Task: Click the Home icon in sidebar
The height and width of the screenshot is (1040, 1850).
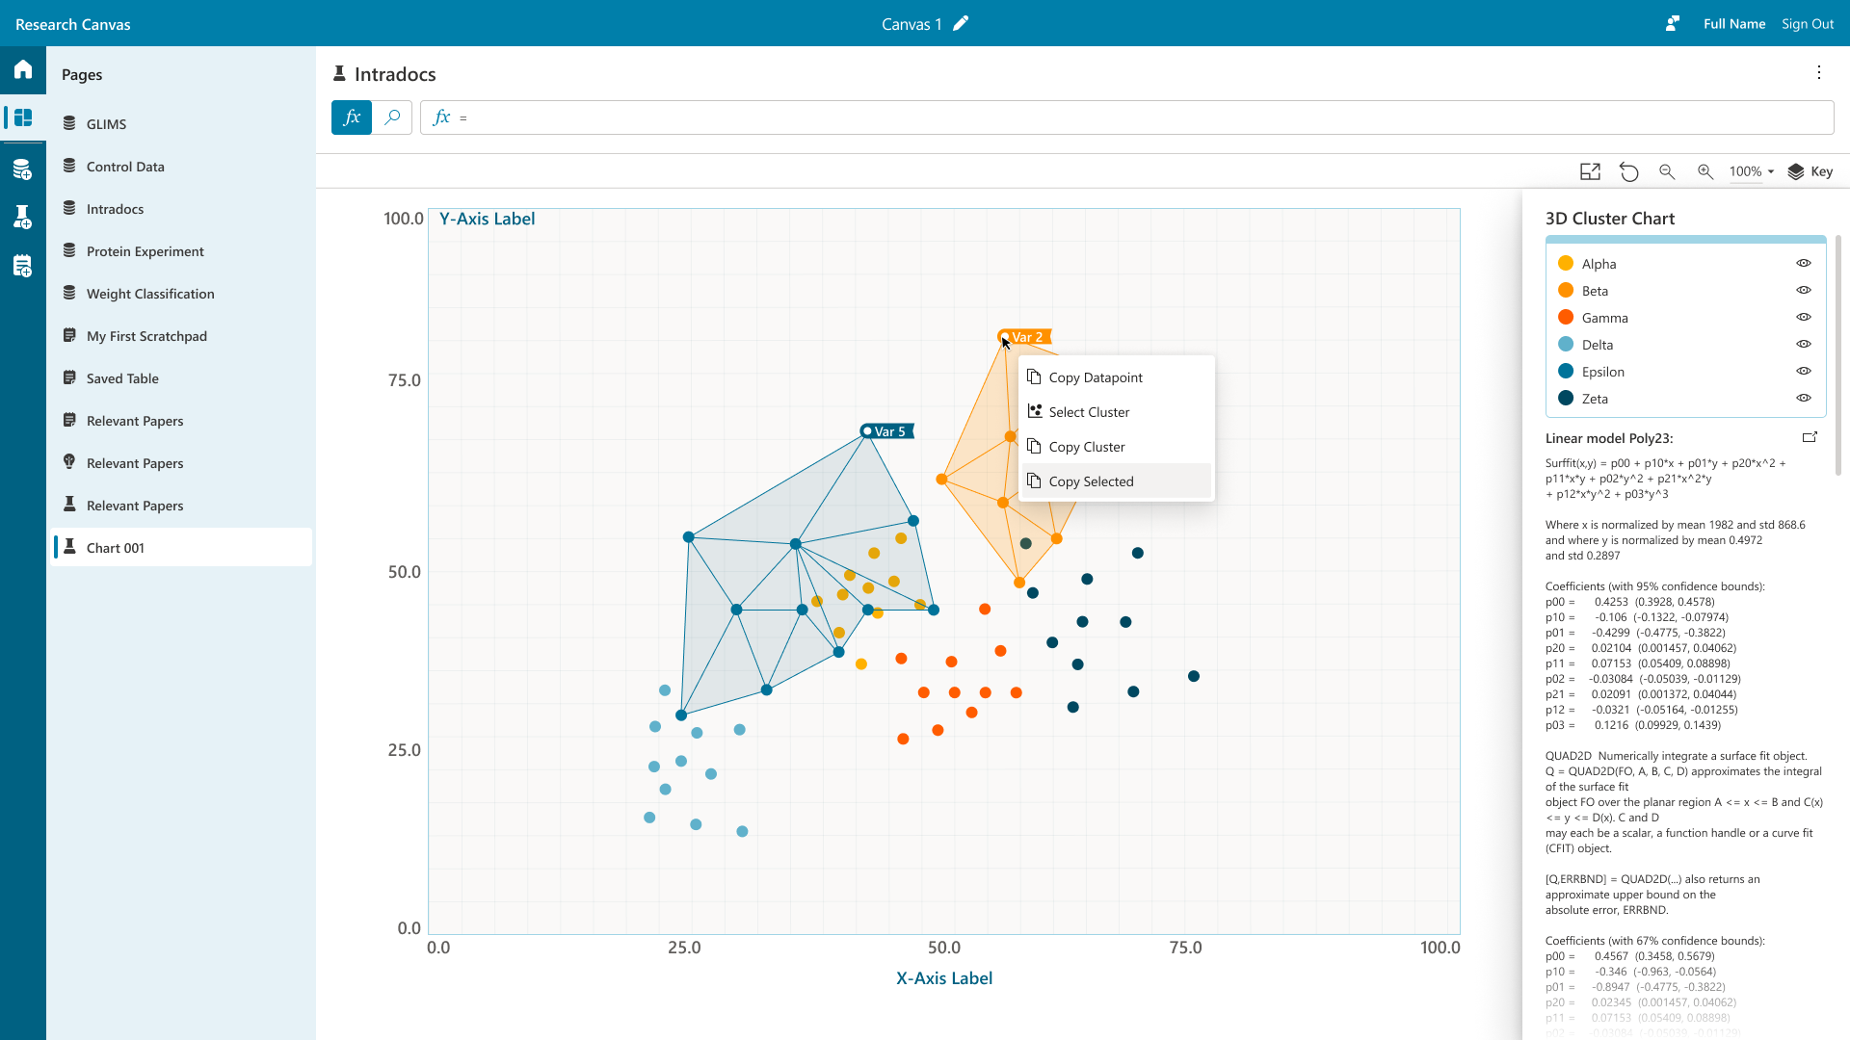Action: (23, 69)
